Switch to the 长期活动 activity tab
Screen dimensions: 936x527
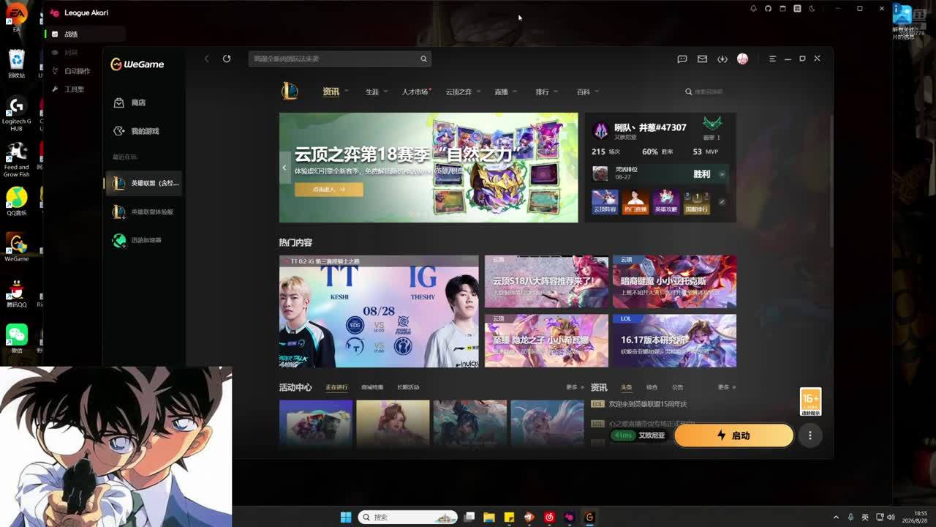click(408, 387)
